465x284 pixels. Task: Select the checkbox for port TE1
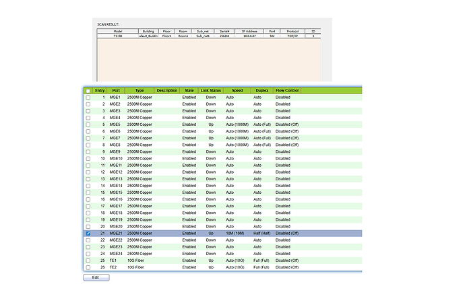point(88,260)
